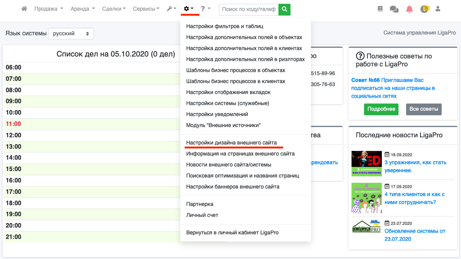This screenshot has width=461, height=259.
Task: Open the user profile icon
Action: pyautogui.click(x=438, y=9)
